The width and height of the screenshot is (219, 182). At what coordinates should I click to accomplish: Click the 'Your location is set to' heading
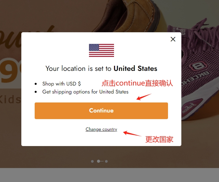(78, 69)
